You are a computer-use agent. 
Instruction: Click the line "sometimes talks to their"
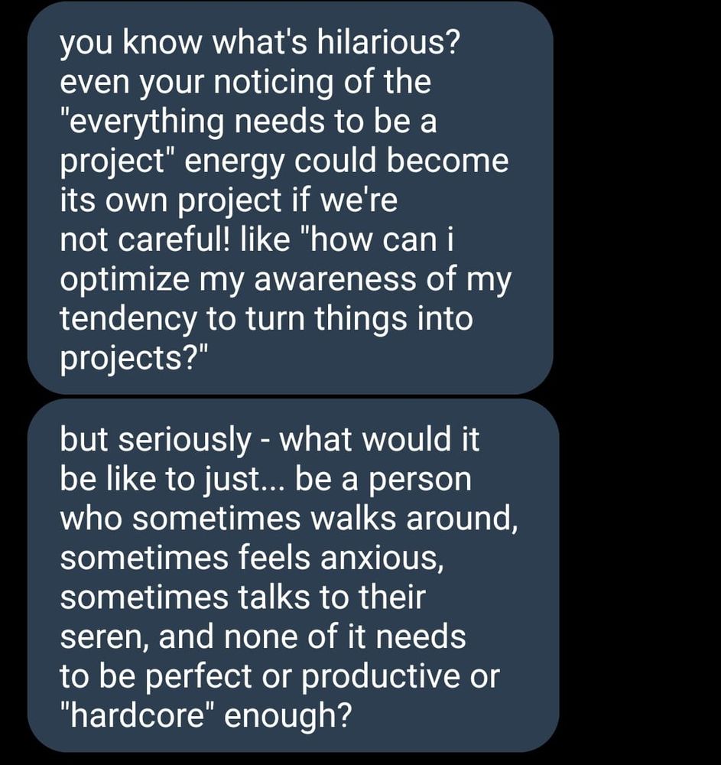[x=242, y=598]
